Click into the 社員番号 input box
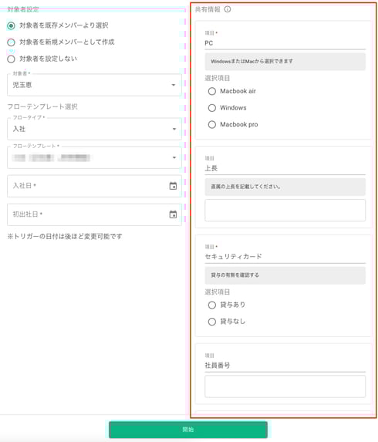This screenshot has height=442, width=378. pos(285,386)
